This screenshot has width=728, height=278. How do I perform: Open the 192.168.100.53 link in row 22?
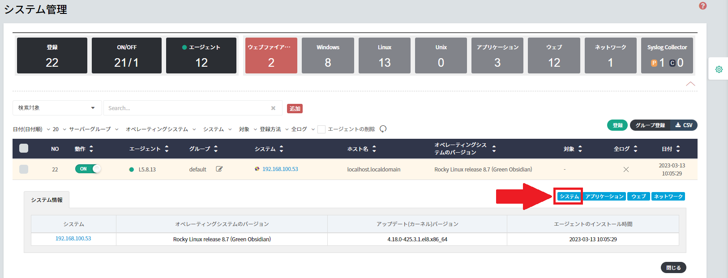pyautogui.click(x=280, y=169)
